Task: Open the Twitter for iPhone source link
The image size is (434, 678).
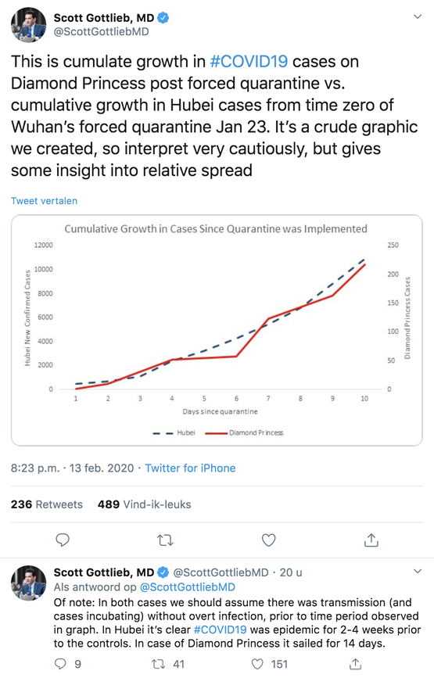Action: pyautogui.click(x=190, y=468)
